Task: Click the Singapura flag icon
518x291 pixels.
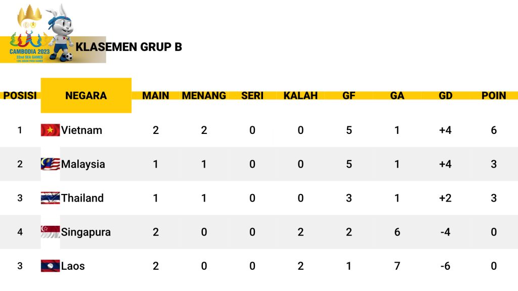Action: pyautogui.click(x=50, y=232)
